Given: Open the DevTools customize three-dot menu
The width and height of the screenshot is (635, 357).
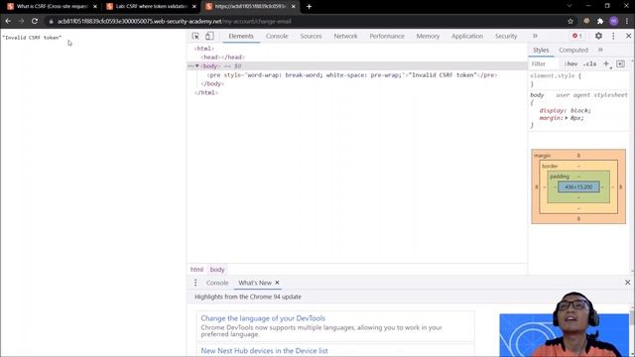Looking at the screenshot, I should [x=613, y=36].
